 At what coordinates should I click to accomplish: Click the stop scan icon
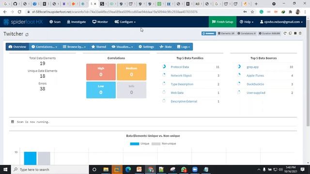point(295,33)
